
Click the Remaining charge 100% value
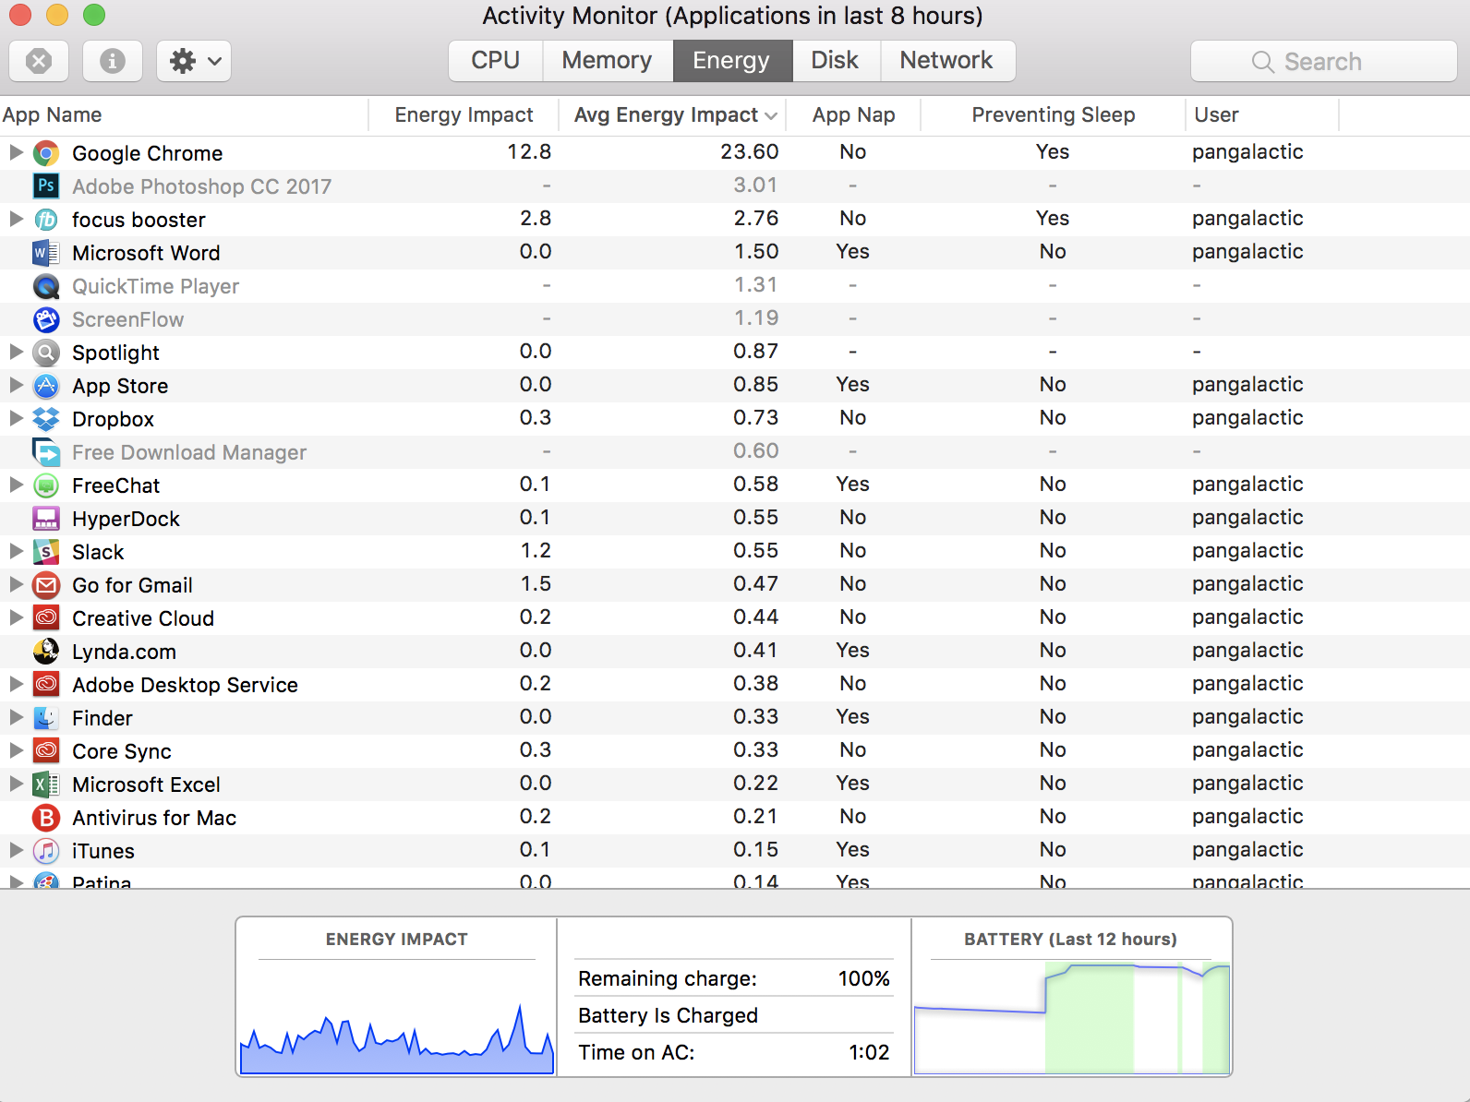[864, 978]
